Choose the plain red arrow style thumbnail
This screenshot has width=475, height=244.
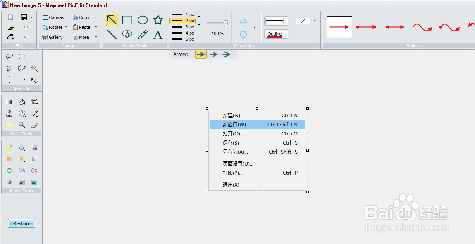339,27
